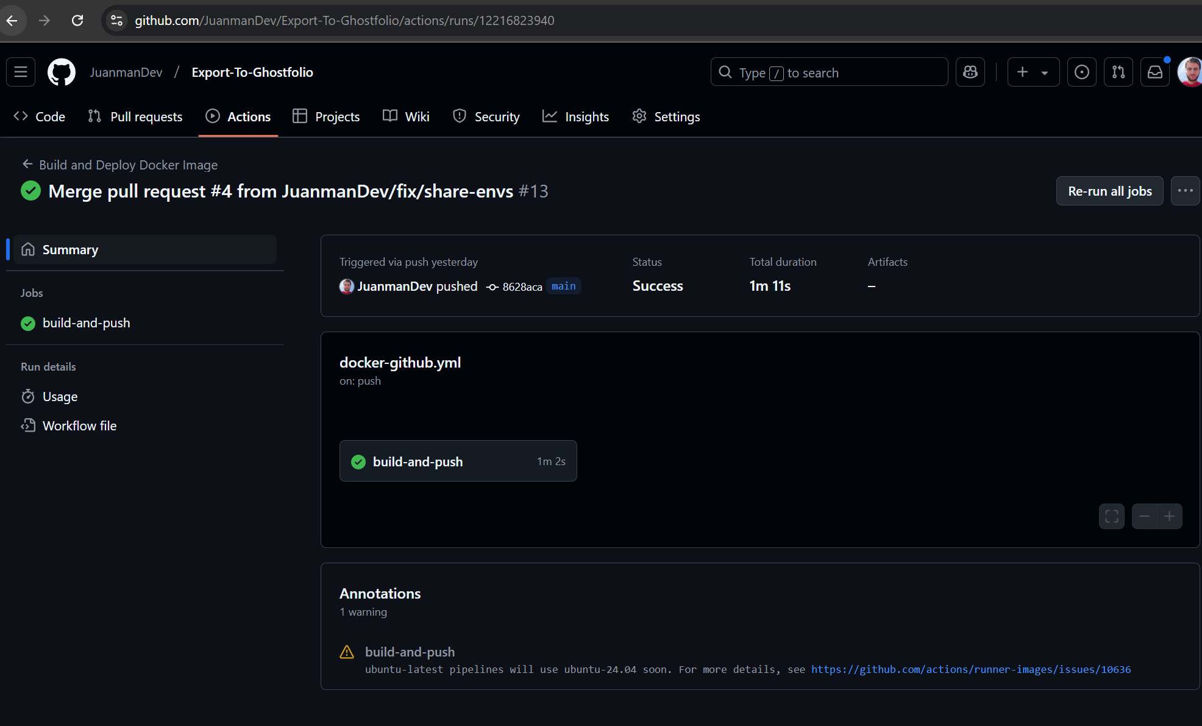Click the Re-run all jobs button

click(1109, 191)
